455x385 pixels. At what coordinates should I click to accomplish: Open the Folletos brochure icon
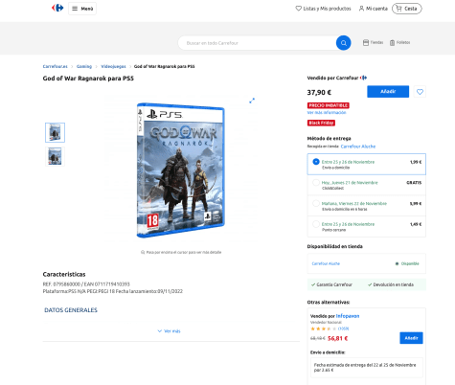coord(392,42)
